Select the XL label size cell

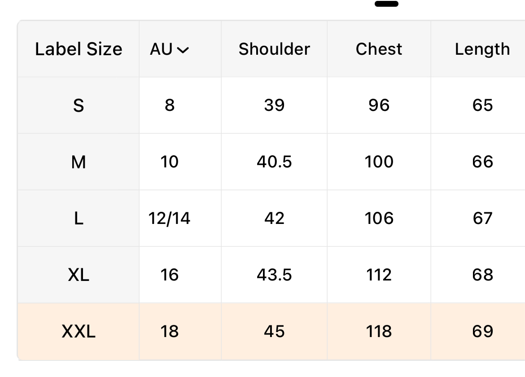79,275
